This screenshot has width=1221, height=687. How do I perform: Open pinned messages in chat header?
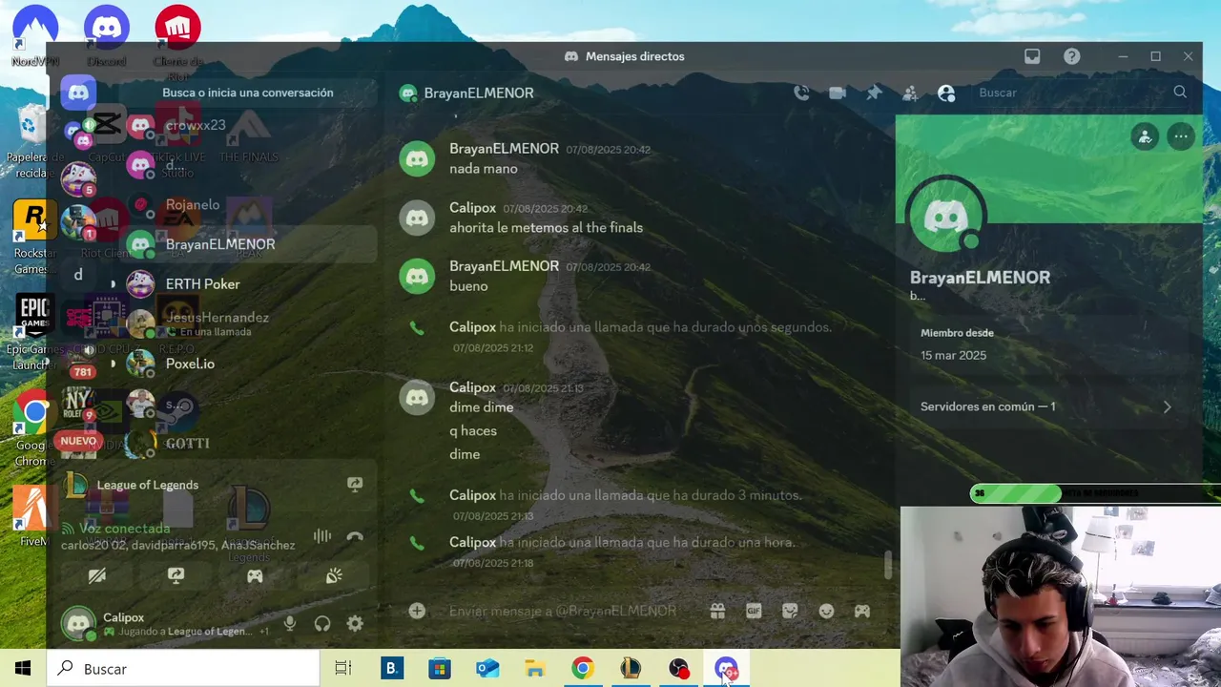[x=874, y=93]
